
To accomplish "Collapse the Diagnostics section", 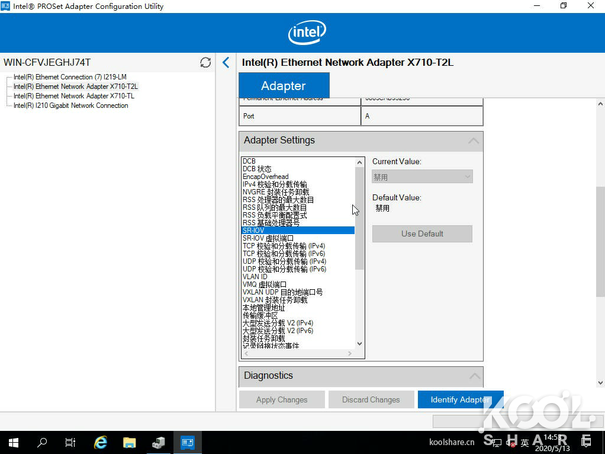I will click(x=475, y=376).
